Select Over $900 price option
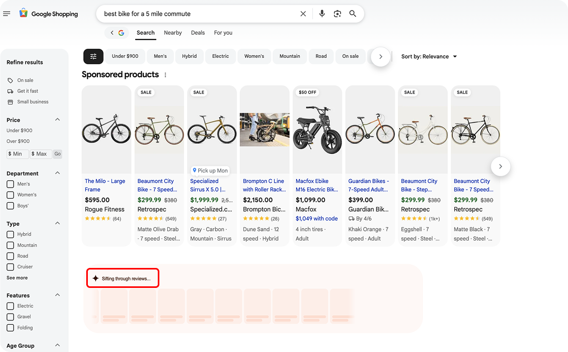Image resolution: width=568 pixels, height=352 pixels. [18, 141]
